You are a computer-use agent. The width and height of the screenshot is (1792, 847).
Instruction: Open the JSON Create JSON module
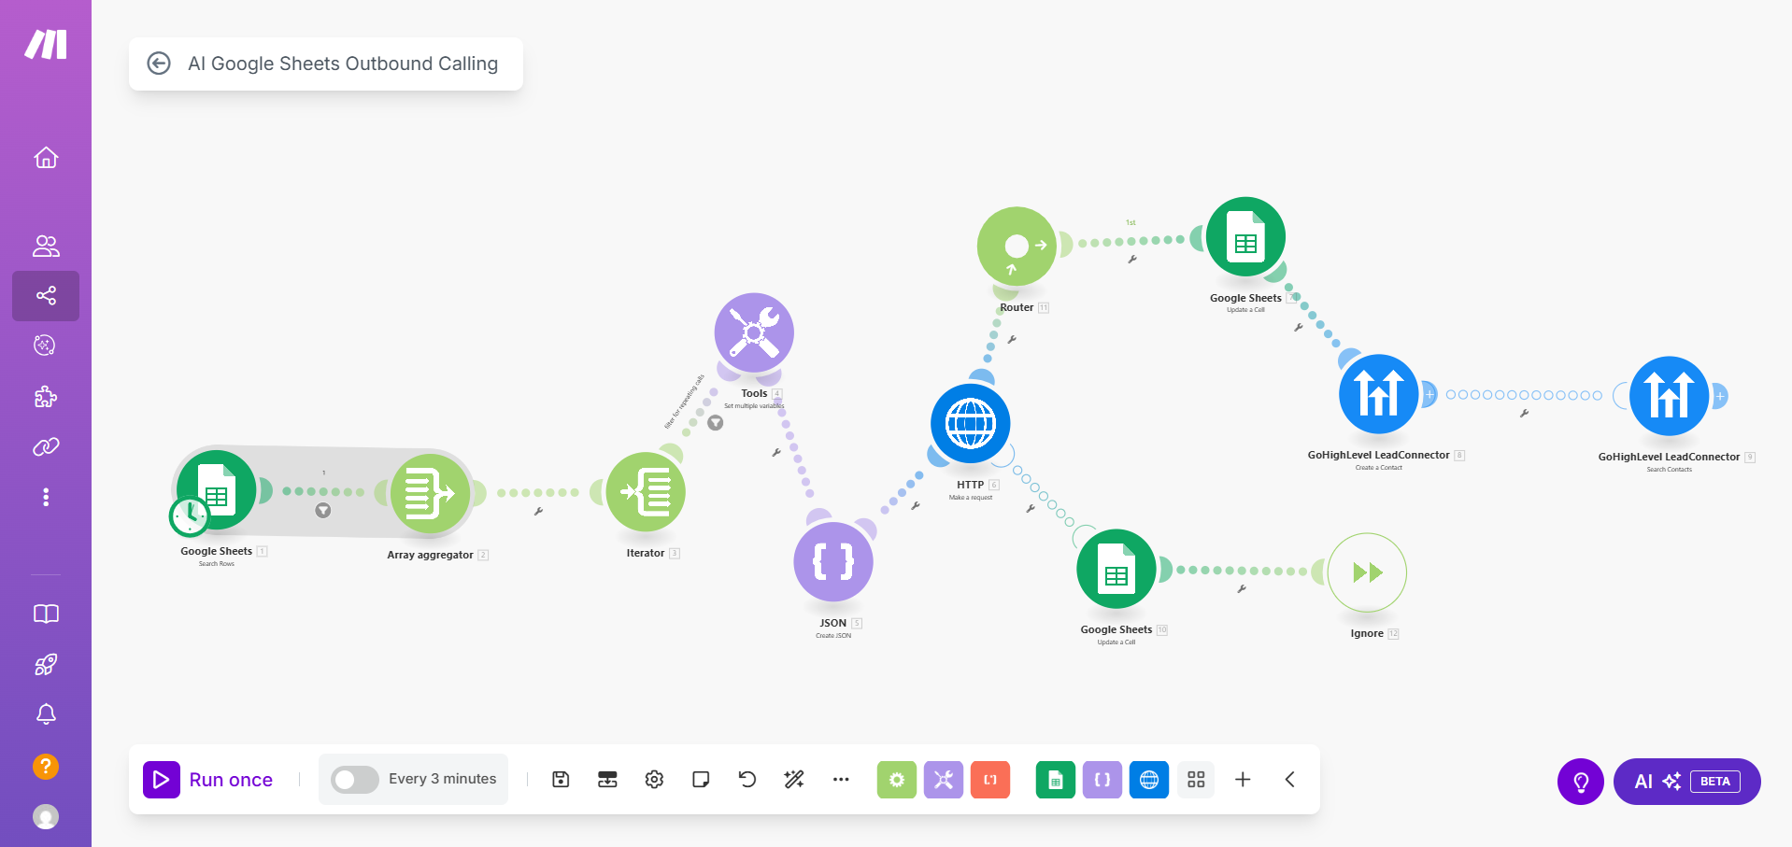point(833,562)
